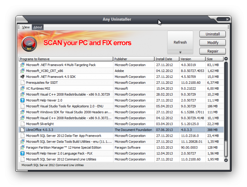Click the scroll up arrow of the list
The image size is (247, 187).
pos(226,59)
